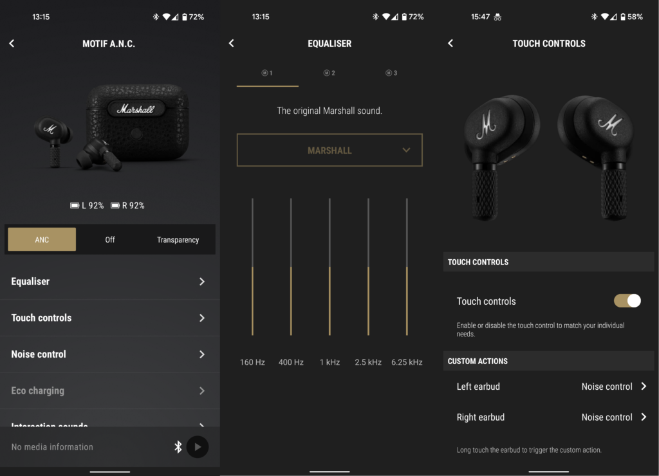Go back from the TOUCH CONTROLS screen
The width and height of the screenshot is (659, 476).
[x=450, y=43]
